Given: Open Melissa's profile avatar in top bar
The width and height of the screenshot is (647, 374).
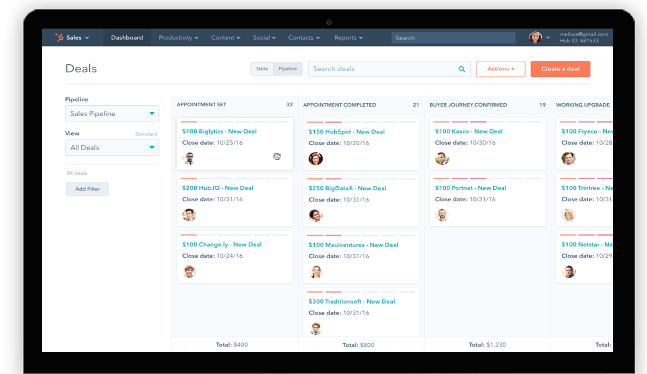Looking at the screenshot, I should (x=535, y=37).
